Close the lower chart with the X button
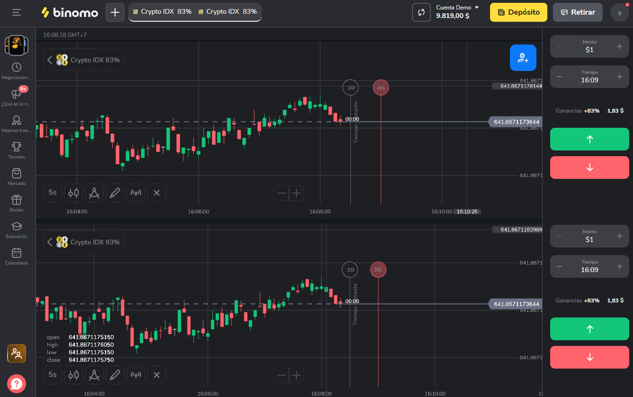The height and width of the screenshot is (397, 633). click(157, 375)
